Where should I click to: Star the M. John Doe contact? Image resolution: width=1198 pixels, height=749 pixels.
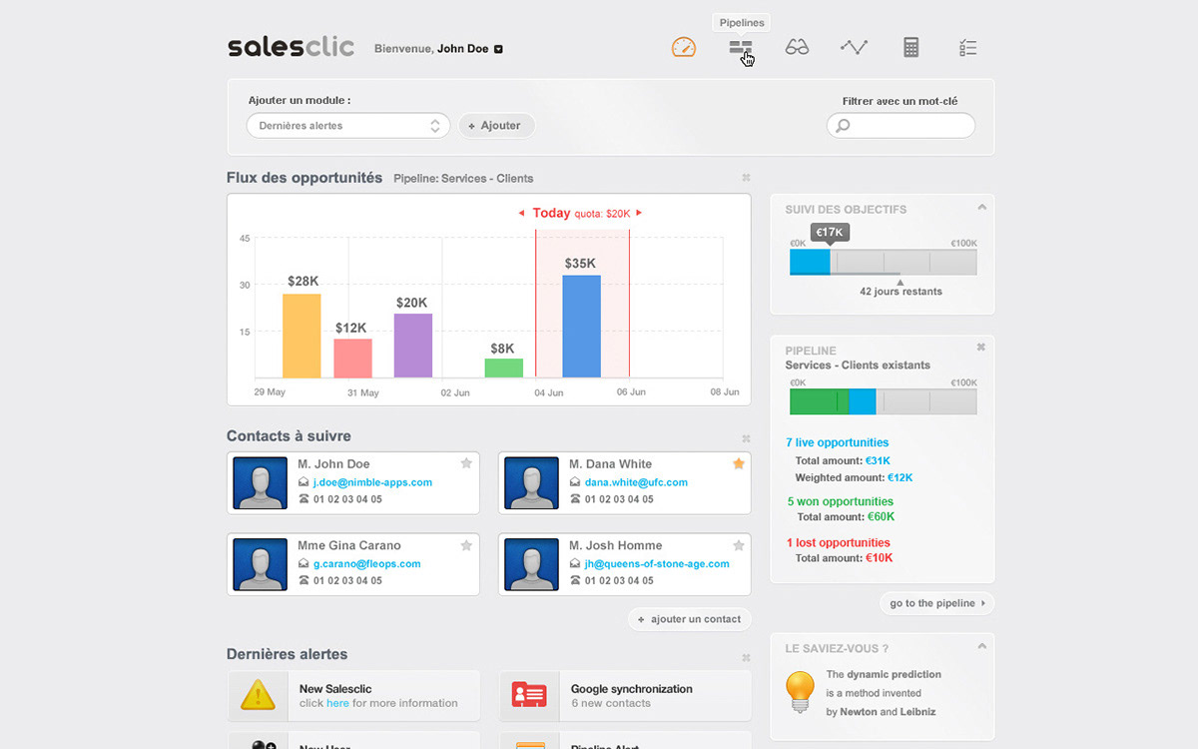466,463
